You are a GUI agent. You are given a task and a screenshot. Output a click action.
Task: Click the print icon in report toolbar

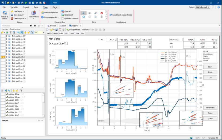(x=63, y=30)
